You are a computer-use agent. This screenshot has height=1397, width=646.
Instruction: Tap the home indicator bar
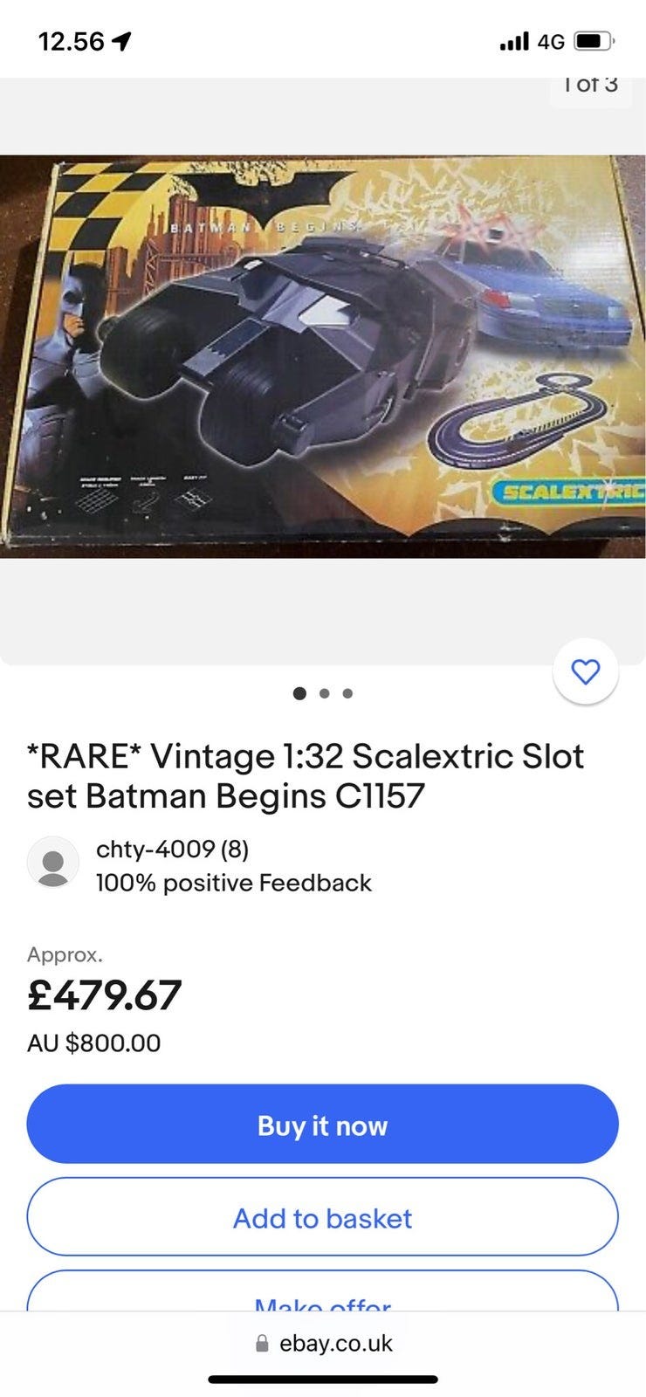(x=322, y=1380)
